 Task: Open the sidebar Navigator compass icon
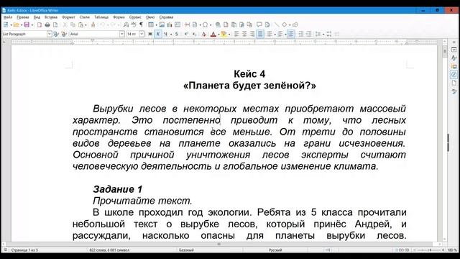[x=454, y=75]
